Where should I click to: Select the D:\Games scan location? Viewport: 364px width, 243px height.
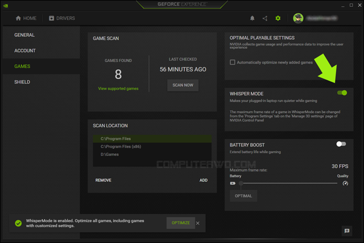click(152, 154)
